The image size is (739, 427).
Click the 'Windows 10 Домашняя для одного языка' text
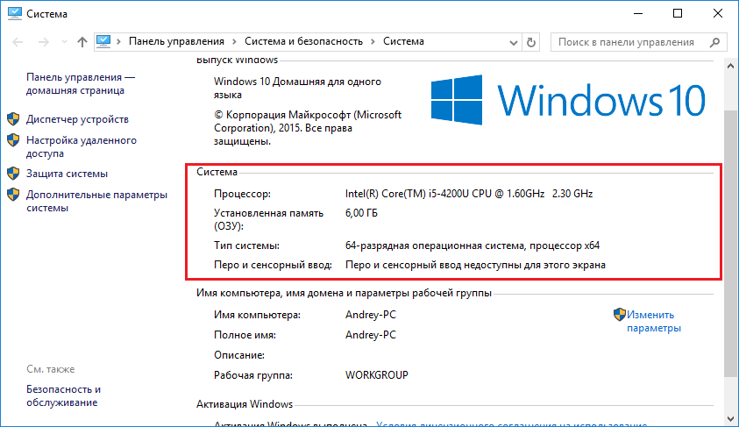[297, 89]
